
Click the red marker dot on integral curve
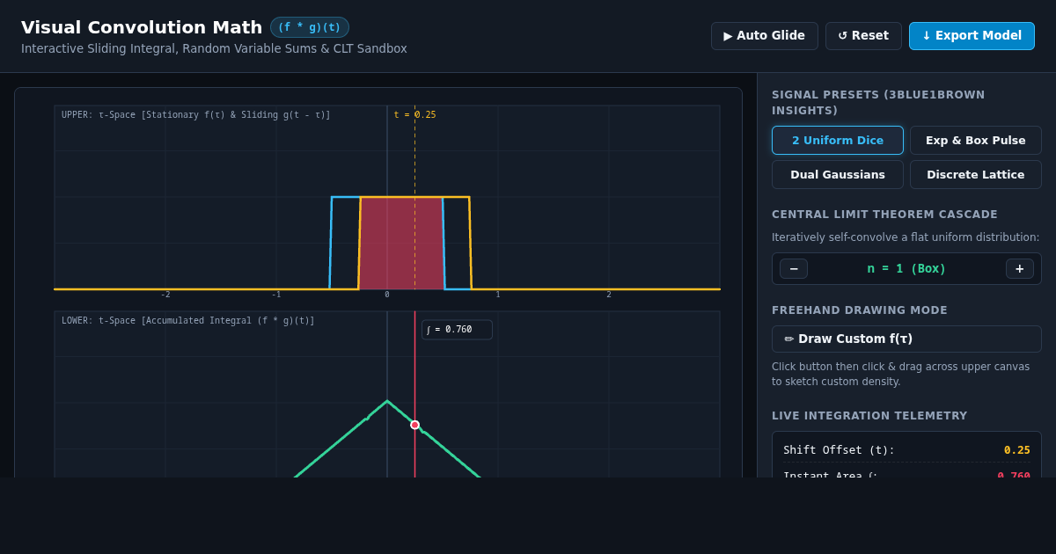pos(415,425)
